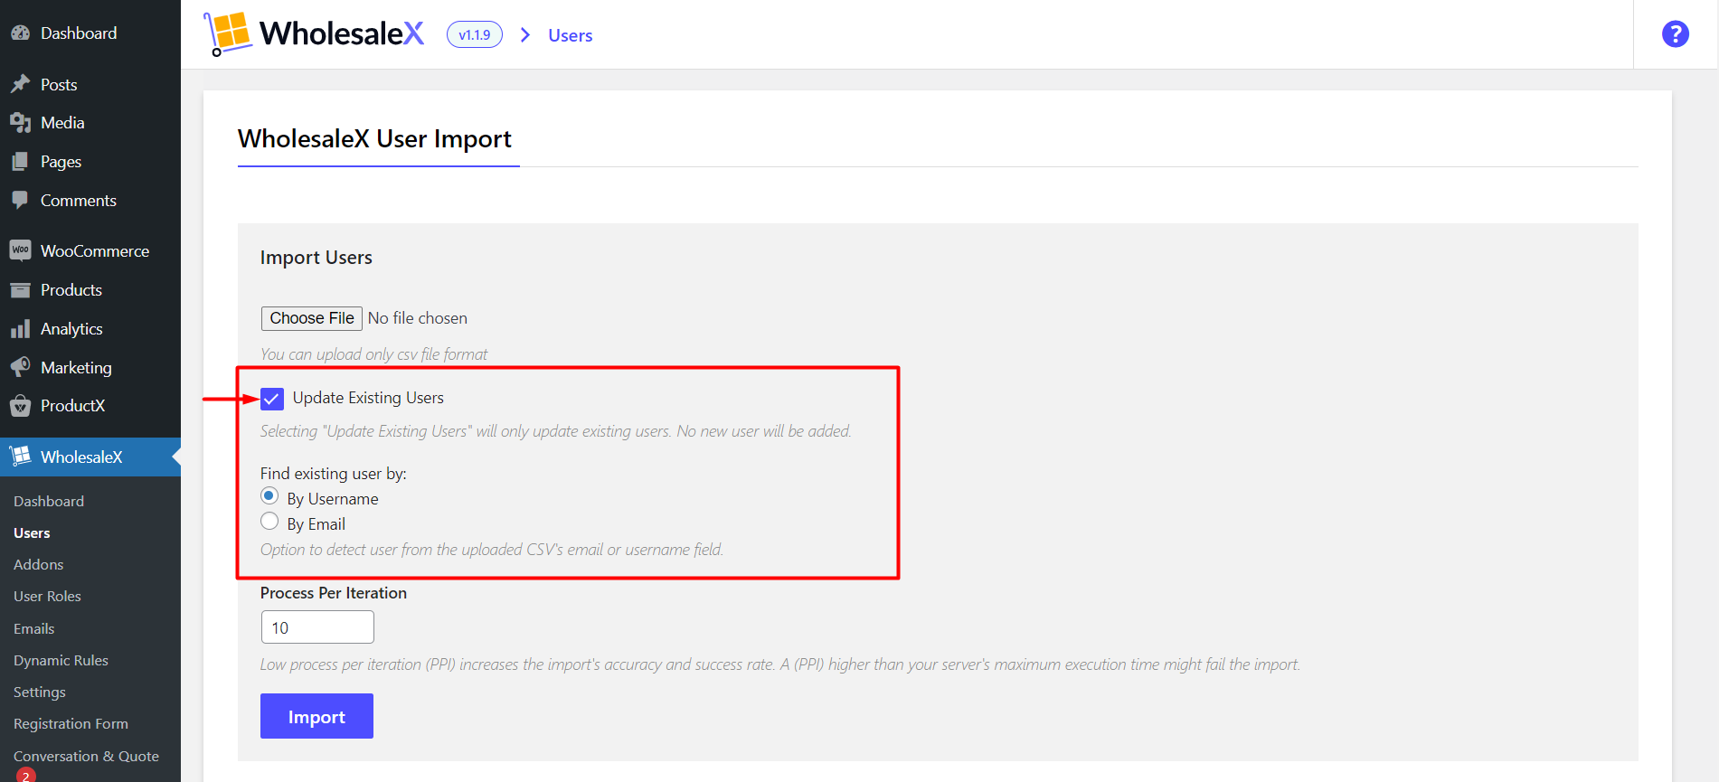Open the Registration Form submenu
This screenshot has width=1719, height=782.
[71, 724]
